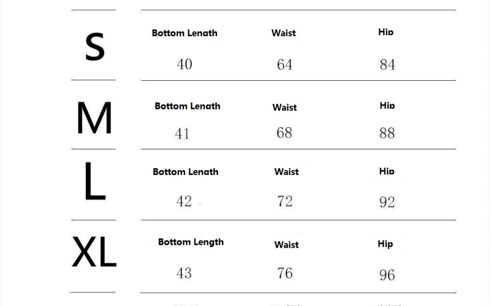The image size is (490, 306).
Task: Select the hip value 84
Action: tap(387, 65)
